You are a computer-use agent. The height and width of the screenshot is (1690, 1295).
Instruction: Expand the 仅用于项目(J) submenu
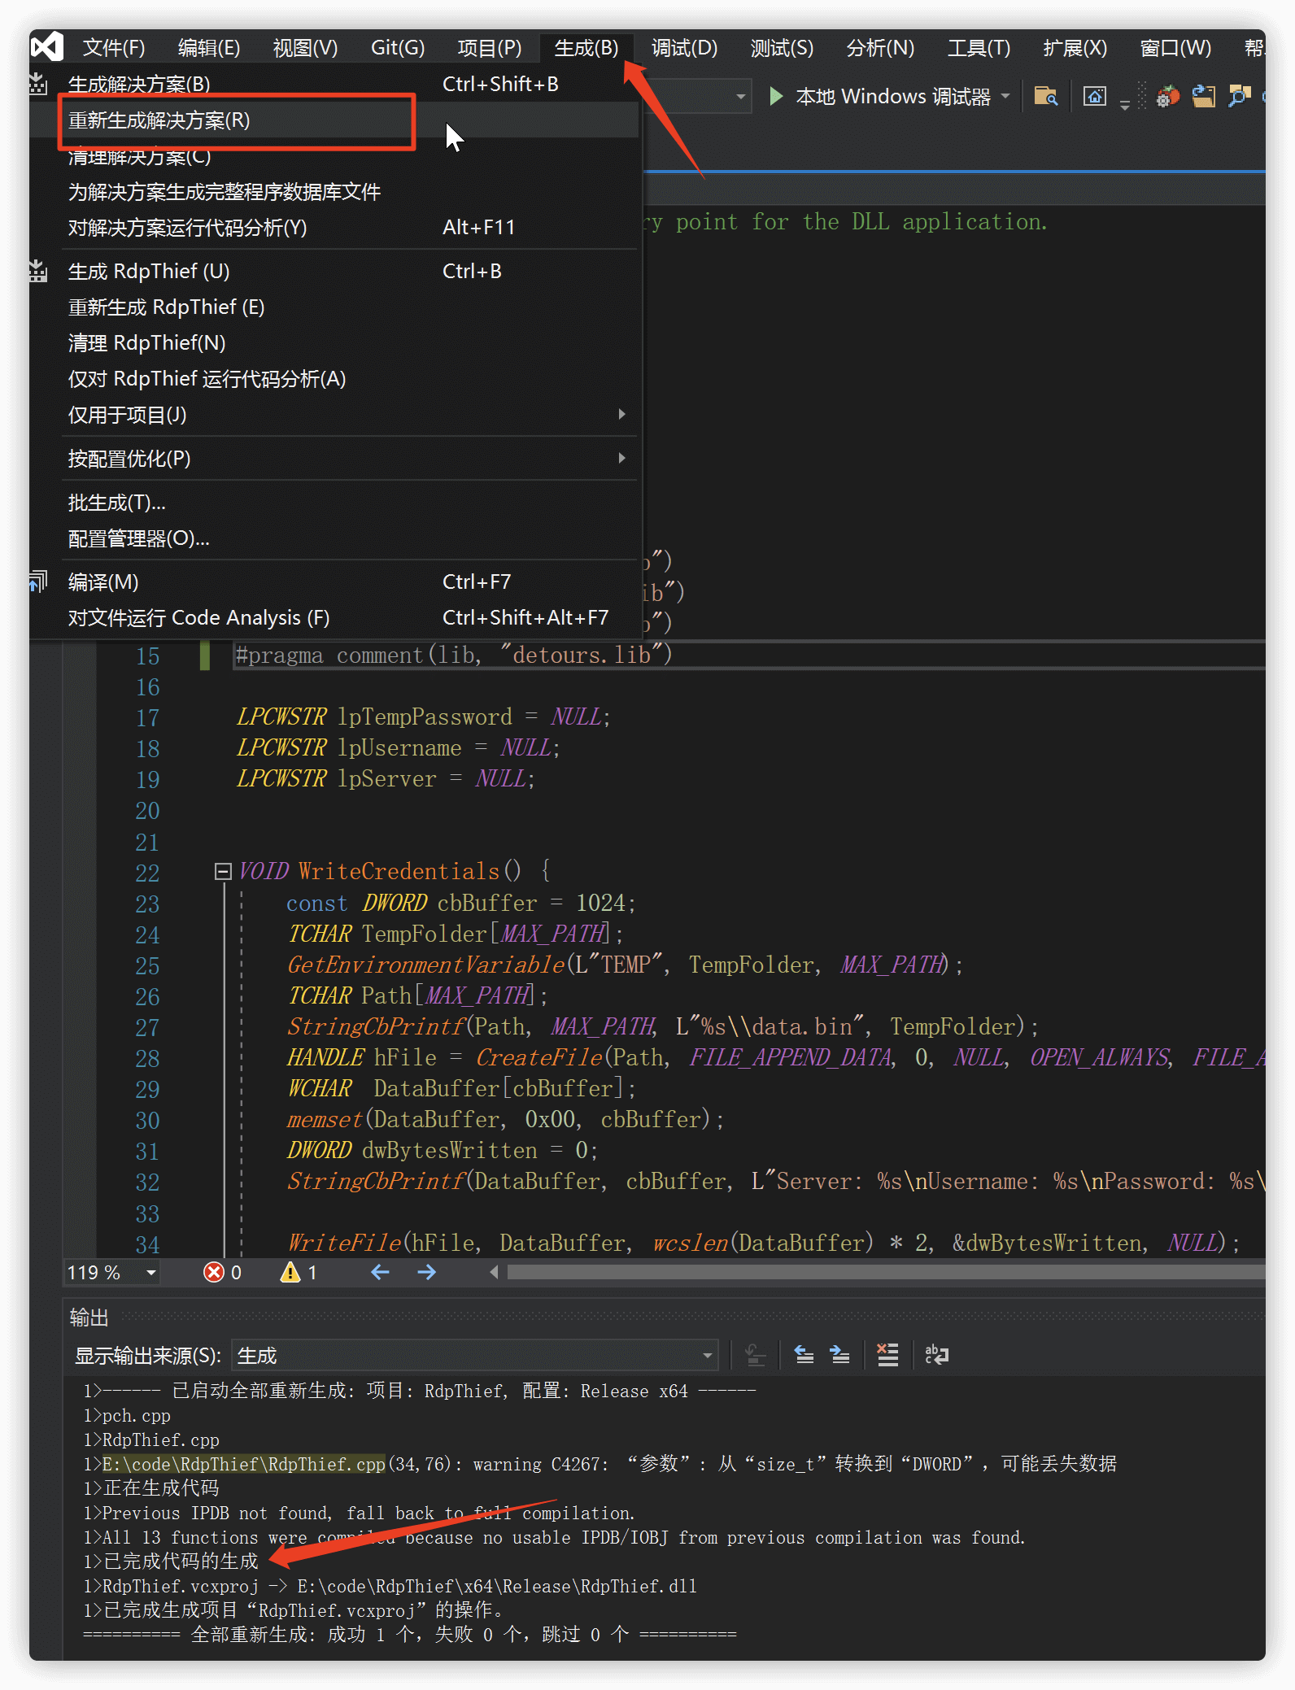pyautogui.click(x=621, y=414)
